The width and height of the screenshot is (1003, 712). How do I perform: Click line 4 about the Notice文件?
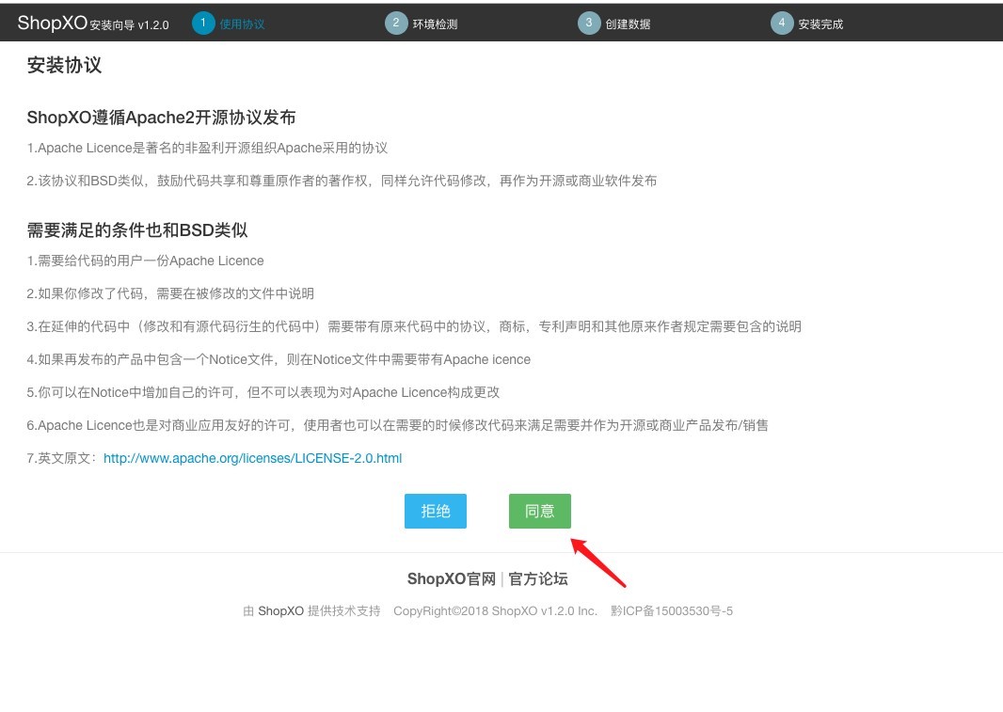(x=279, y=359)
